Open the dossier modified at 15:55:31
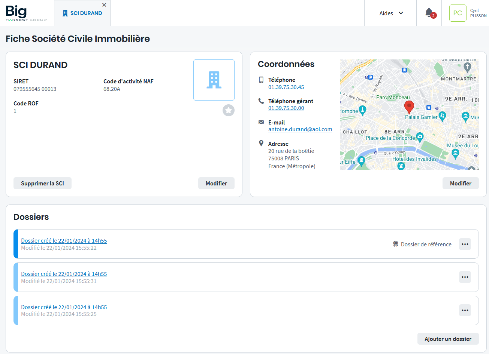 [x=64, y=274]
